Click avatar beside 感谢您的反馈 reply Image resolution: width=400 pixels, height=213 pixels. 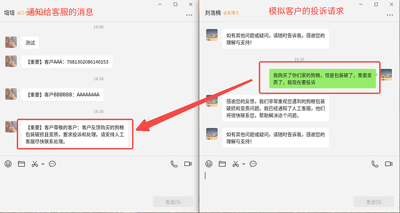[212, 100]
